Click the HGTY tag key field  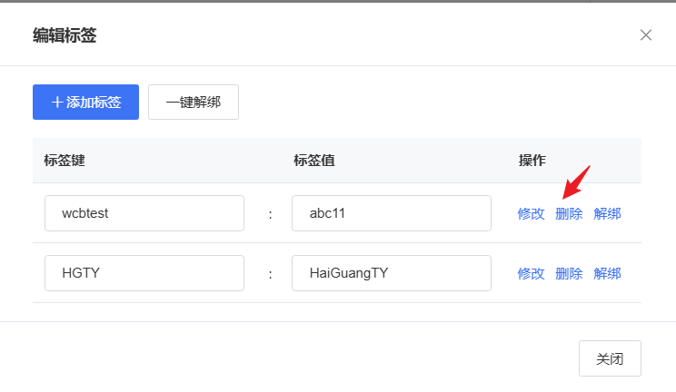(x=144, y=273)
